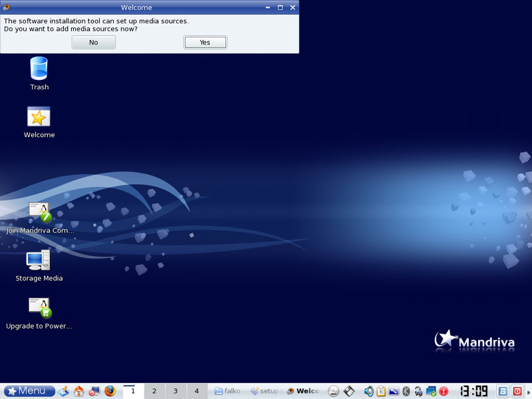Open the Menu start button
The height and width of the screenshot is (399, 532).
(29, 391)
